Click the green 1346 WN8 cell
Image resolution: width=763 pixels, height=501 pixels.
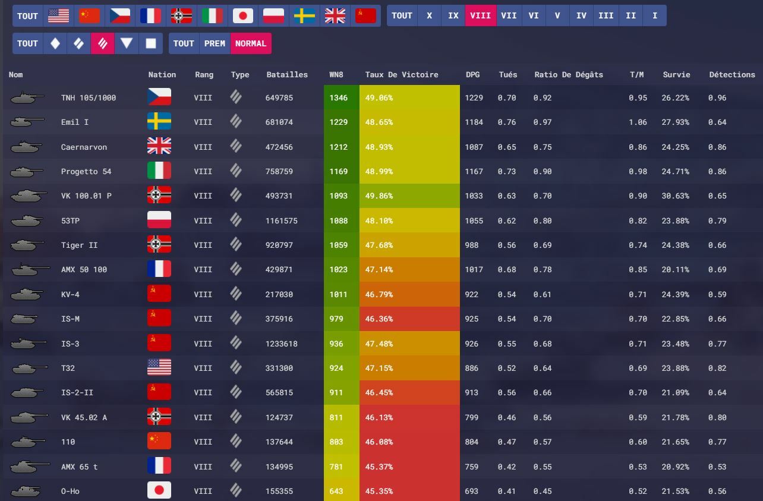[339, 97]
